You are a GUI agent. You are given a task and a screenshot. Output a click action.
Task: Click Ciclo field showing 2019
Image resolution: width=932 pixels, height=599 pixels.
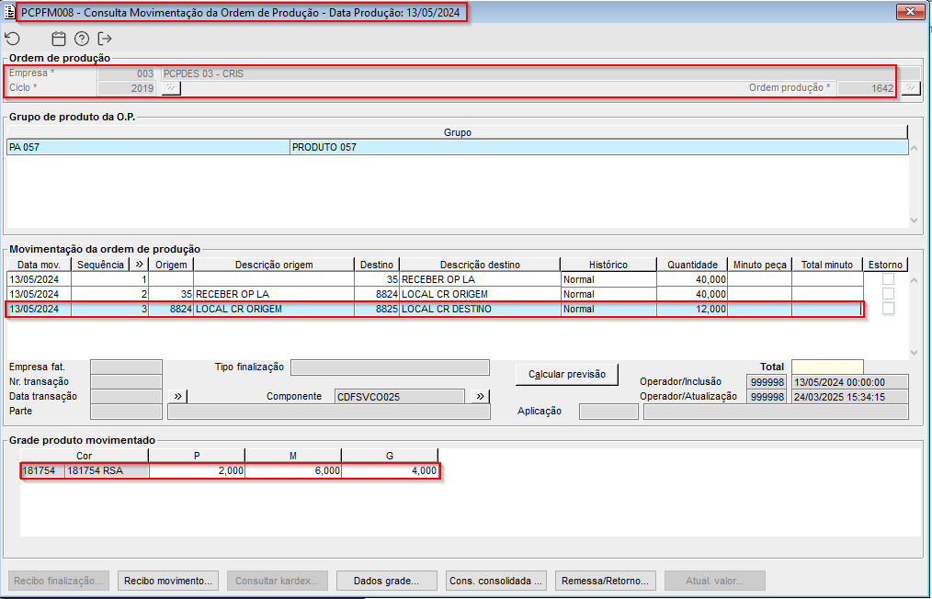(x=127, y=88)
